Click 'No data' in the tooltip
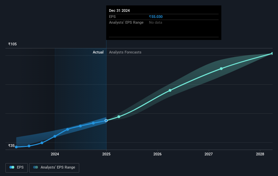Viewport: 278px width, 176px height. [x=155, y=23]
